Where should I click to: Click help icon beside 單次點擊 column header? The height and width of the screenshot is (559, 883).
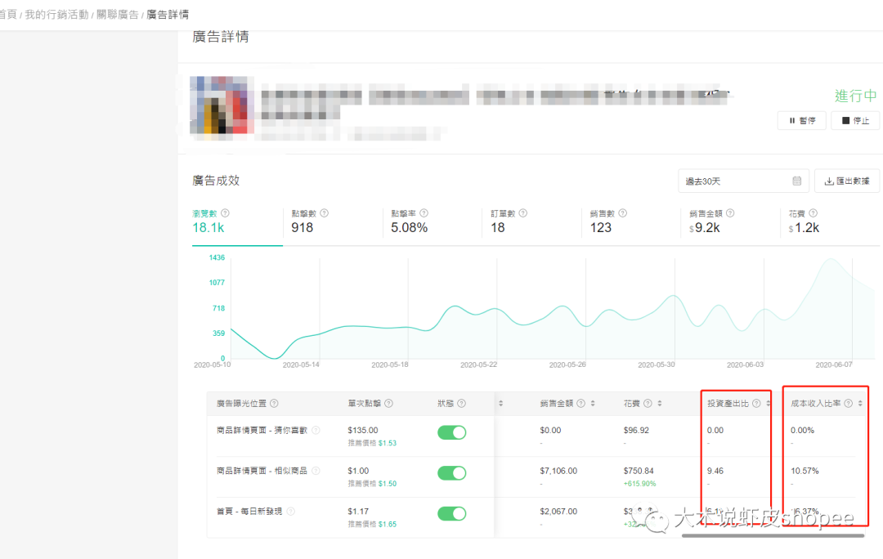388,404
